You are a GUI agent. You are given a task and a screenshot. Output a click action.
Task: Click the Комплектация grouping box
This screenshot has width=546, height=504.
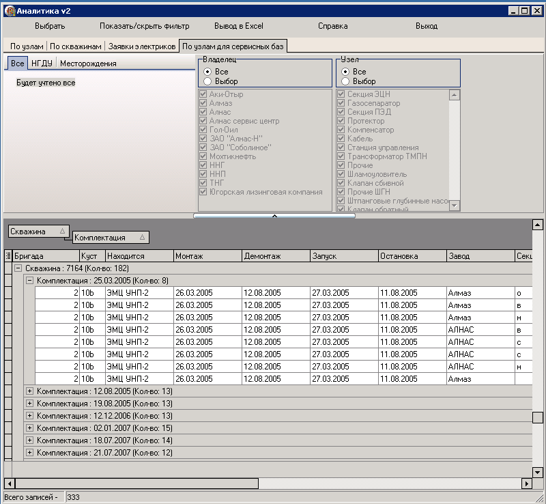[111, 238]
